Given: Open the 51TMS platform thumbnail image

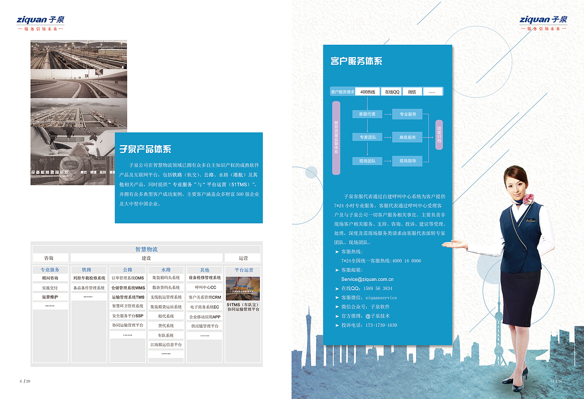Looking at the screenshot, I should (243, 289).
